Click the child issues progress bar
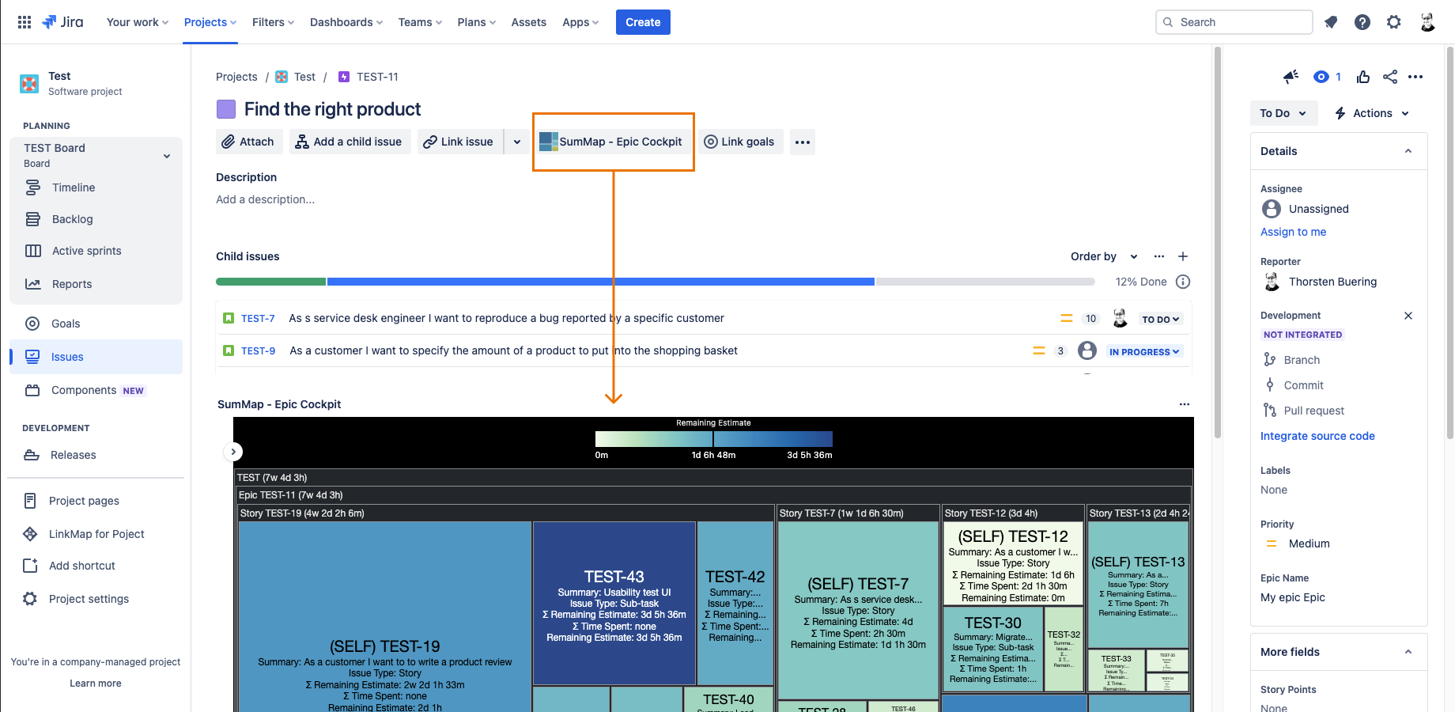This screenshot has height=712, width=1455. (x=655, y=282)
